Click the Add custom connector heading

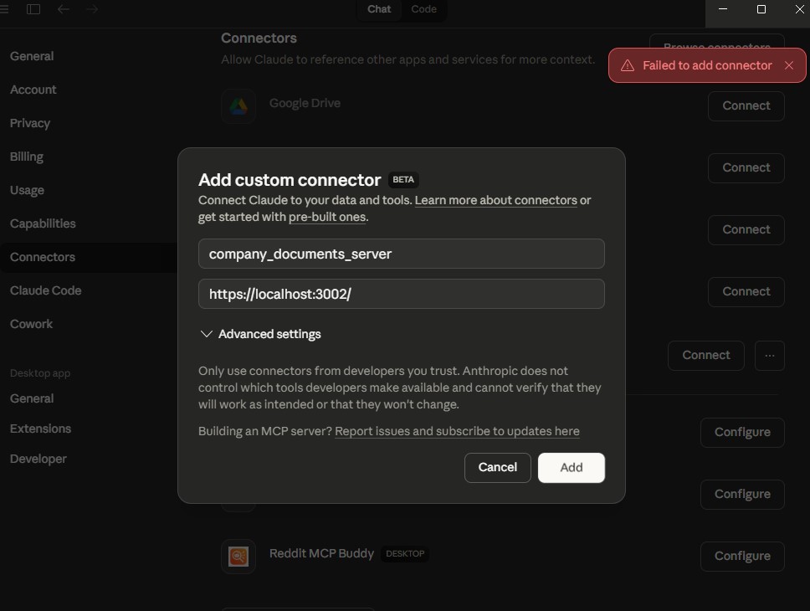(x=290, y=180)
